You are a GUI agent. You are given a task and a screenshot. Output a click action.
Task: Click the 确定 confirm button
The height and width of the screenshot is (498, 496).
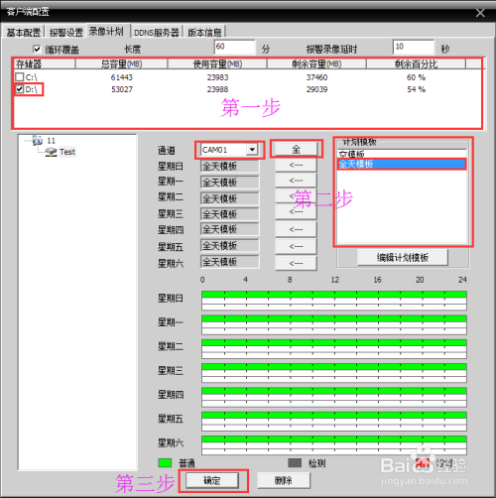pyautogui.click(x=212, y=480)
